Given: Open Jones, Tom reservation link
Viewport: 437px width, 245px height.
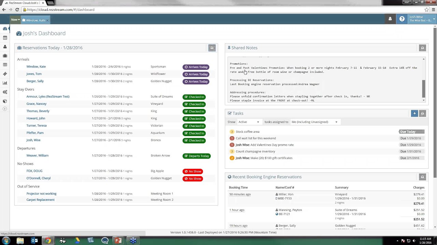Looking at the screenshot, I should pos(34,74).
